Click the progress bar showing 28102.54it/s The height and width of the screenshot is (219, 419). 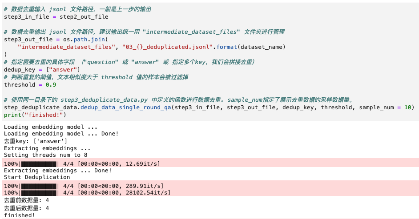pos(87,193)
